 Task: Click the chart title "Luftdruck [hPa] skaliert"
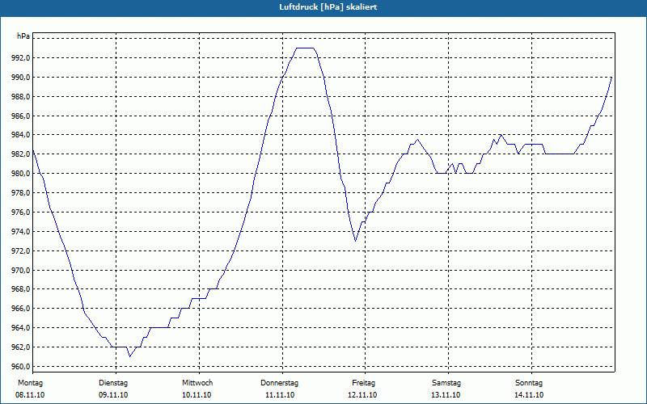328,7
